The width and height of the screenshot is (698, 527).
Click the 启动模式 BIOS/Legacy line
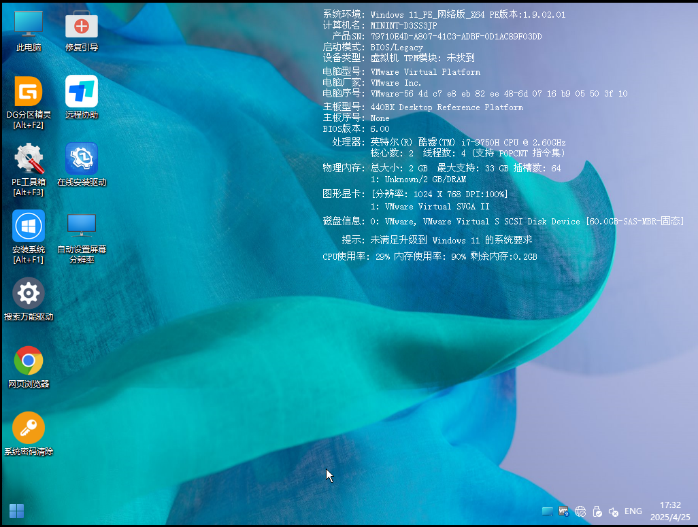point(373,47)
